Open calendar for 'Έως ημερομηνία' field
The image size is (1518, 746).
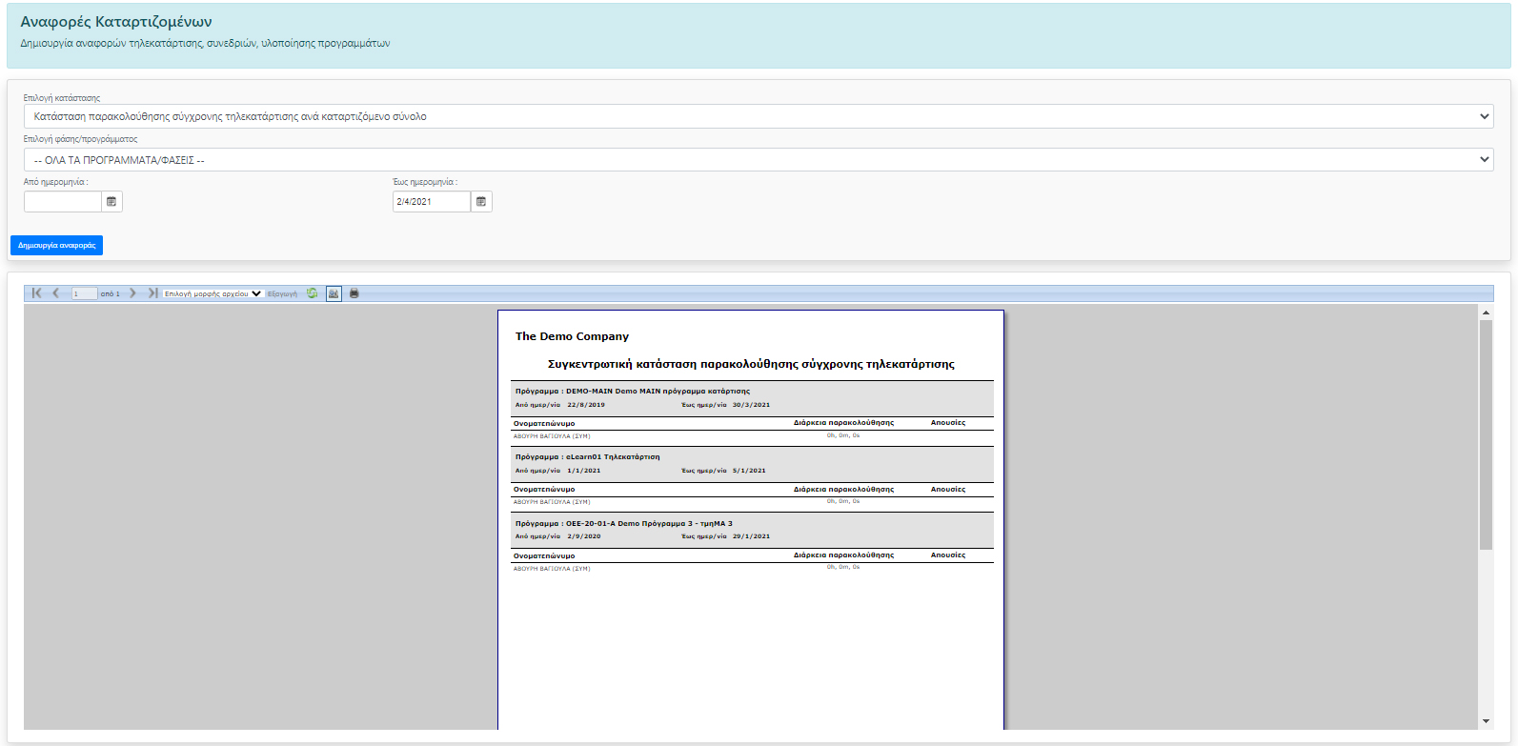(x=481, y=202)
